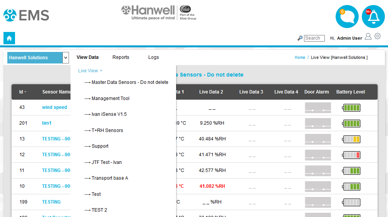The width and height of the screenshot is (388, 217).
Task: Open the settings gear icon
Action: [x=378, y=36]
